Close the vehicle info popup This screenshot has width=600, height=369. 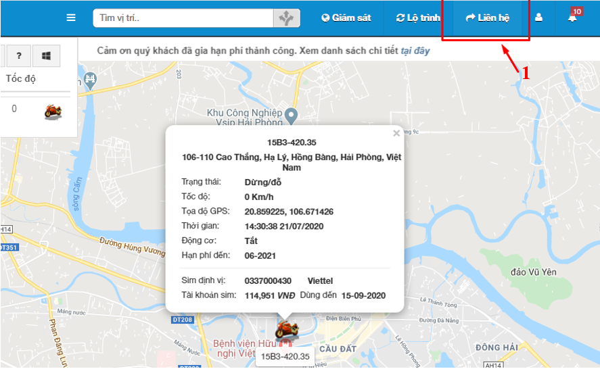tap(396, 133)
